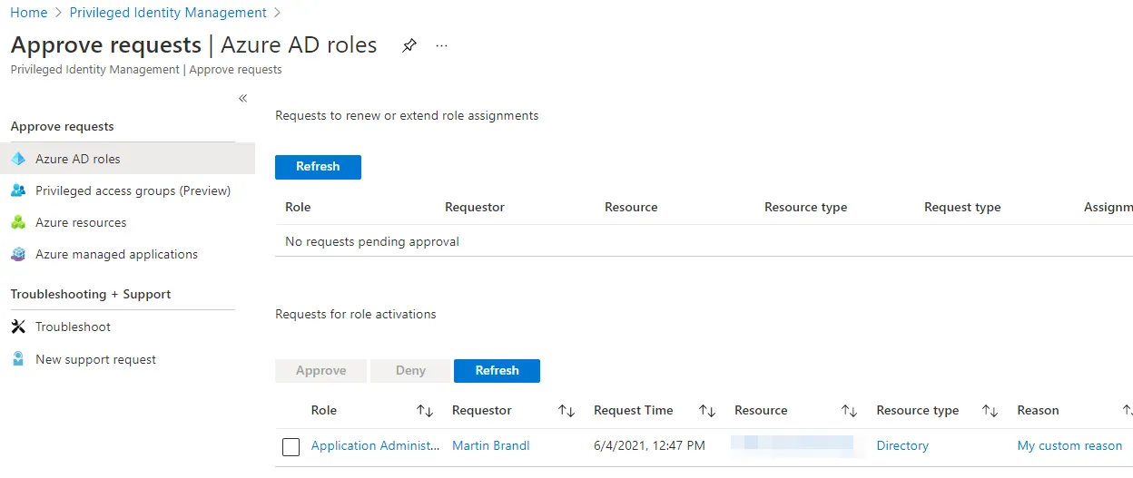Click the Azure managed applications icon
This screenshot has height=478, width=1133.
[x=18, y=255]
